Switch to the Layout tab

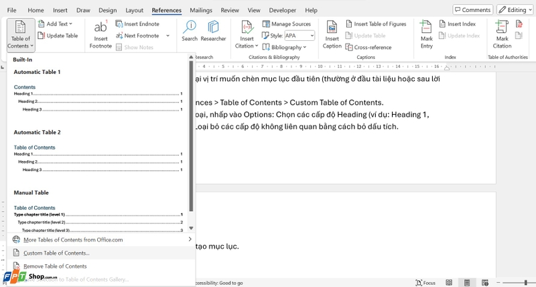pos(134,10)
